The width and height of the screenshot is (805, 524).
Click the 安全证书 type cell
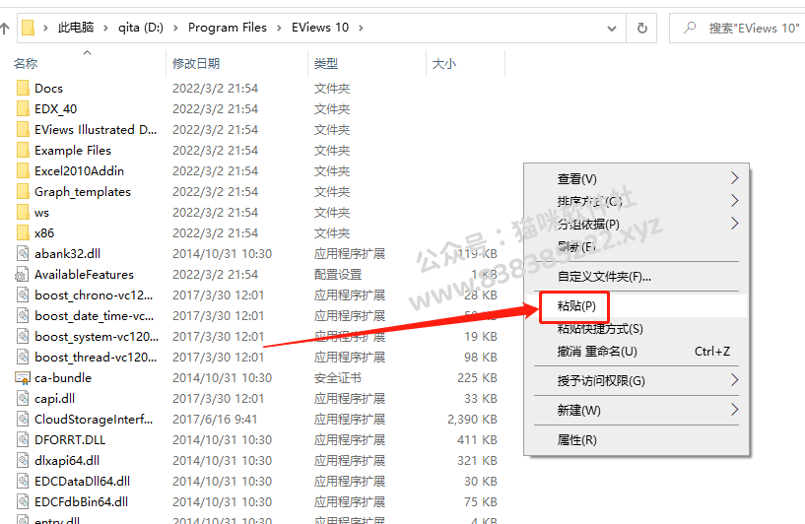(337, 378)
